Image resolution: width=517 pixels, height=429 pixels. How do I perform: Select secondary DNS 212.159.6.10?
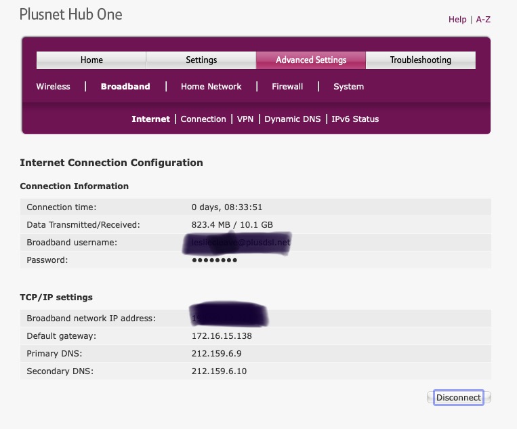pyautogui.click(x=219, y=371)
